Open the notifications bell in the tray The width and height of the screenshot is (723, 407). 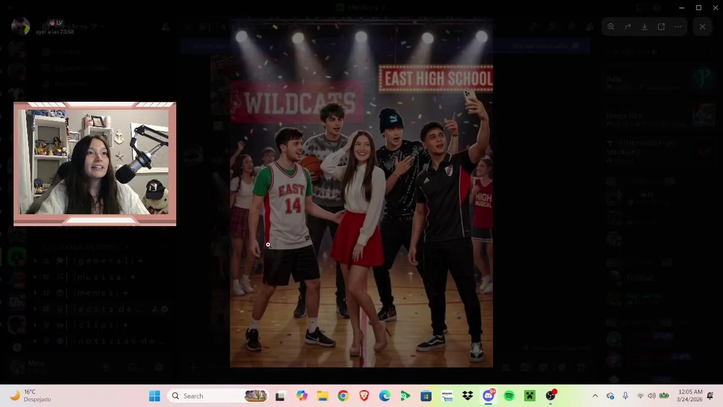710,396
